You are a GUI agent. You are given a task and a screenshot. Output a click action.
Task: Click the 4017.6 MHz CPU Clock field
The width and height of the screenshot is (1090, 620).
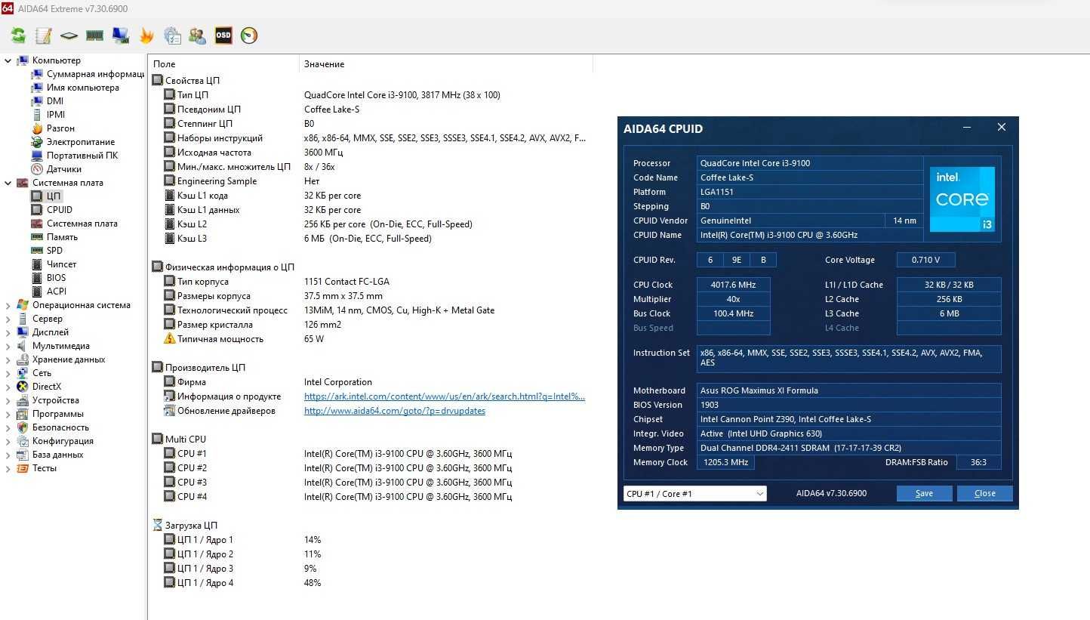(x=733, y=285)
